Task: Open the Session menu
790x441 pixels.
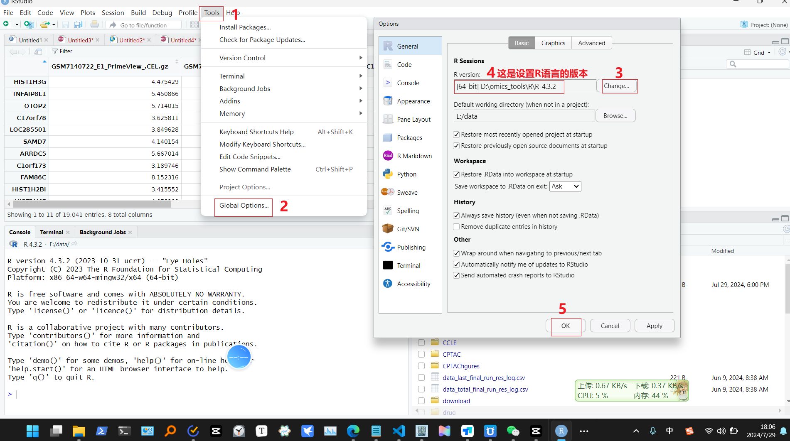Action: (x=113, y=12)
